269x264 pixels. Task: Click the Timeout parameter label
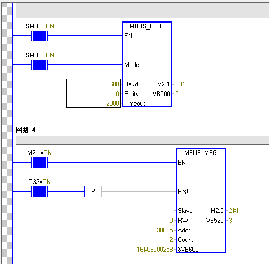coord(134,104)
